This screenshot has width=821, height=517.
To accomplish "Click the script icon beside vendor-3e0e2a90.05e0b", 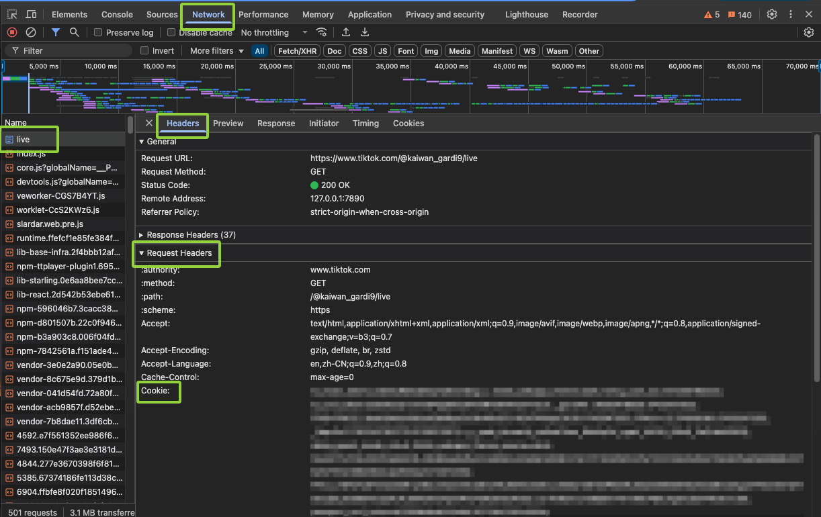I will click(x=9, y=365).
